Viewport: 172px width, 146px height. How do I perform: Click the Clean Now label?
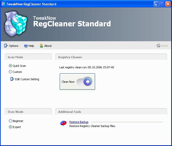point(68,82)
